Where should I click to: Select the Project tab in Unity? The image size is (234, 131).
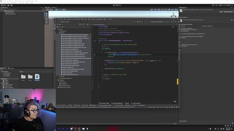pyautogui.click(x=3, y=68)
